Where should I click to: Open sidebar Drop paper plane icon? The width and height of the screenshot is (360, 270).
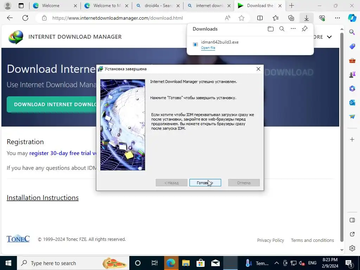352,117
